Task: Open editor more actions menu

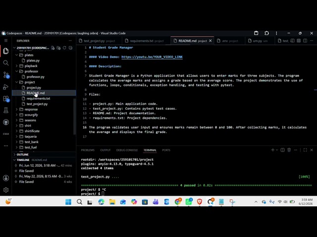Action: (x=312, y=40)
